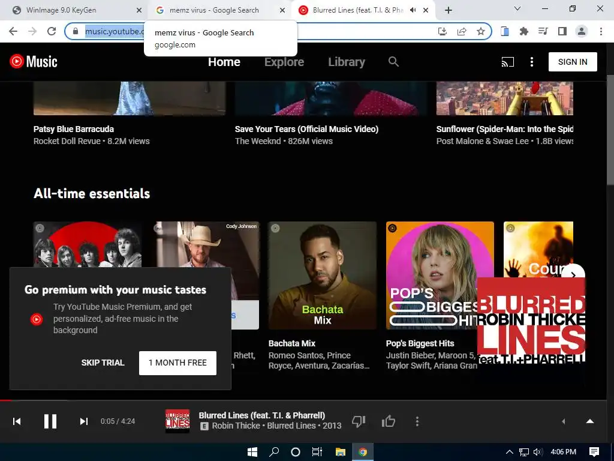Screen dimensions: 614x461
Task: Open Save Your Tears music video title
Action: 306,129
